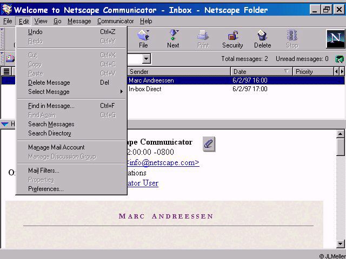Click the Unread messages: 0 label

click(x=302, y=59)
